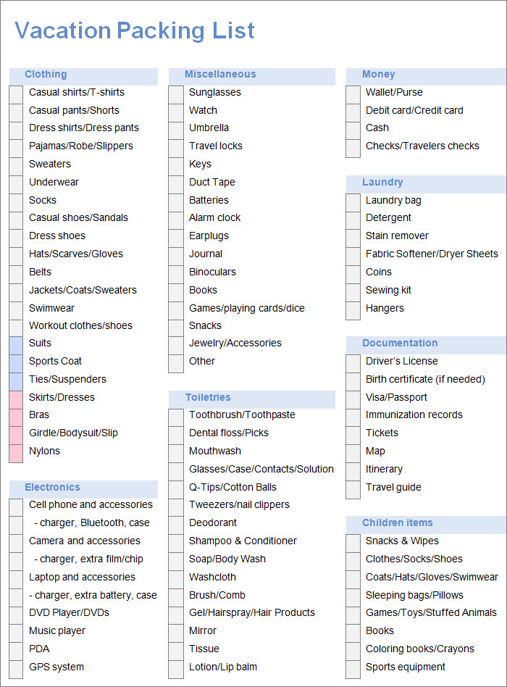Screen dimensions: 507x687
Task: Check the Wallet/Purse box
Action: click(353, 94)
